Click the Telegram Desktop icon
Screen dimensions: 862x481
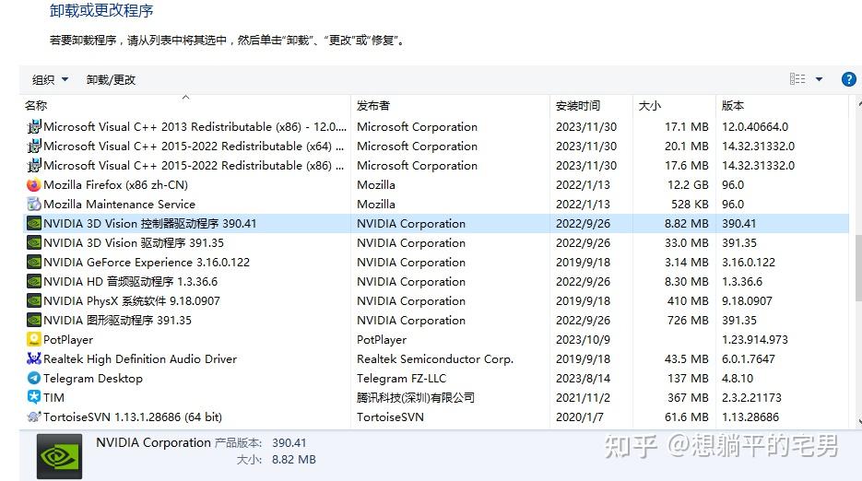[34, 378]
